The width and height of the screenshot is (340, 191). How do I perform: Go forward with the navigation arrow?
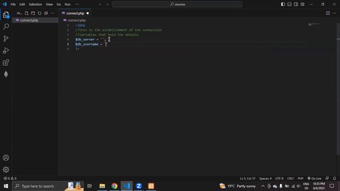tap(107, 4)
